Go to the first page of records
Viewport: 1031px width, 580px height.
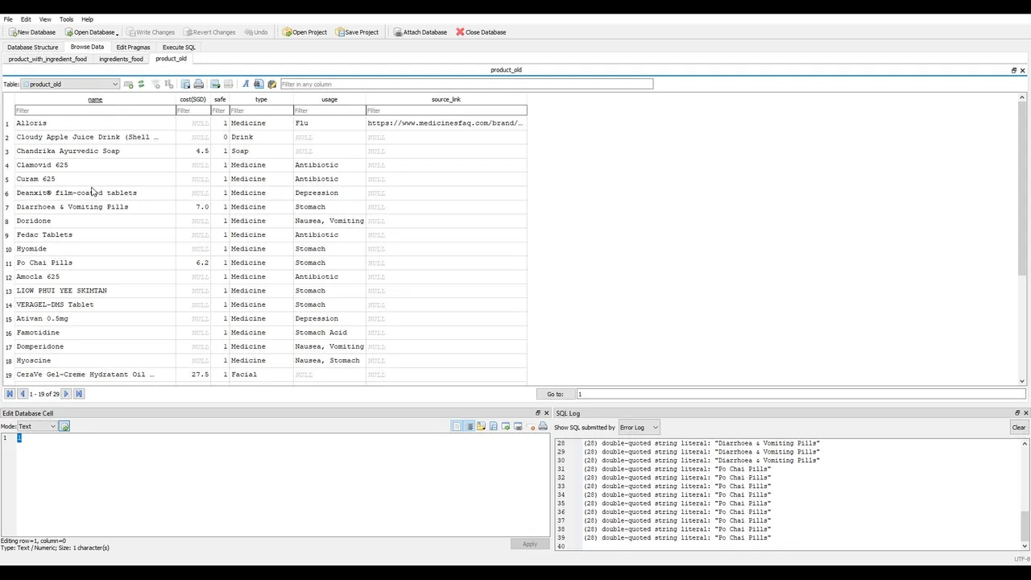coord(10,394)
